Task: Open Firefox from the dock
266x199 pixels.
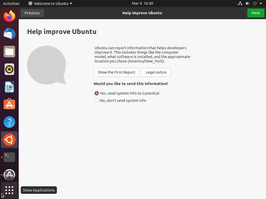Action: point(9,16)
